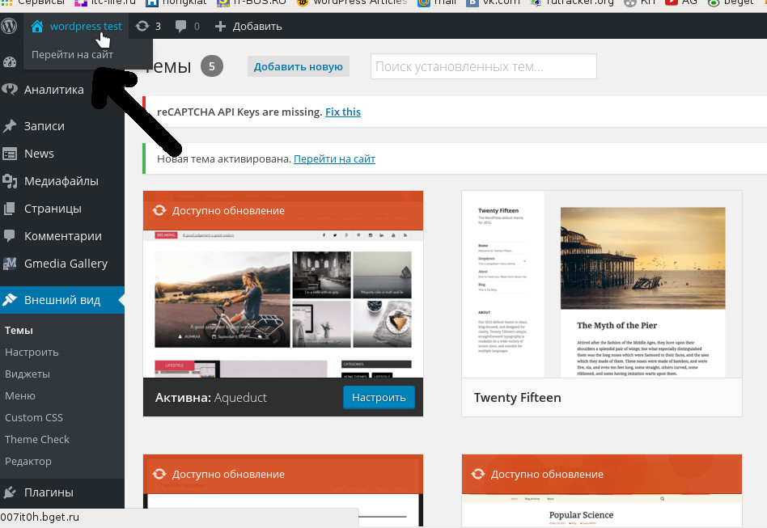Click the pushpin icon beside Записи

tap(9, 126)
